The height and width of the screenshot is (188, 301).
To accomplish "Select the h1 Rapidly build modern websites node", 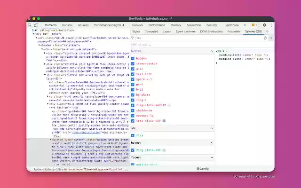I will [x=89, y=87].
